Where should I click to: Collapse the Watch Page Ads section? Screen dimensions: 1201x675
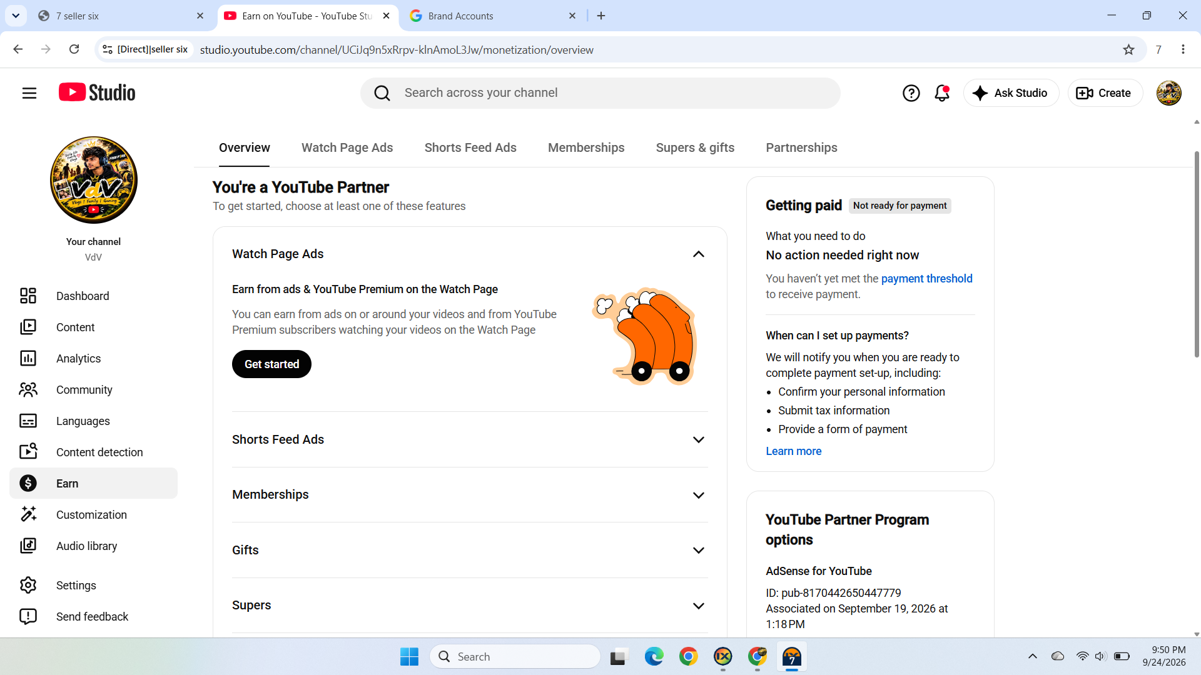pos(699,254)
